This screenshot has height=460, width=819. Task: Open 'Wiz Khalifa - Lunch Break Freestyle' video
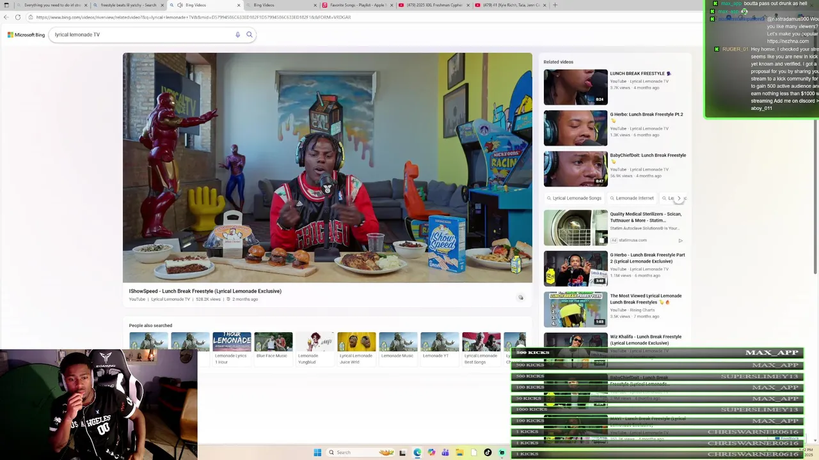pyautogui.click(x=646, y=340)
